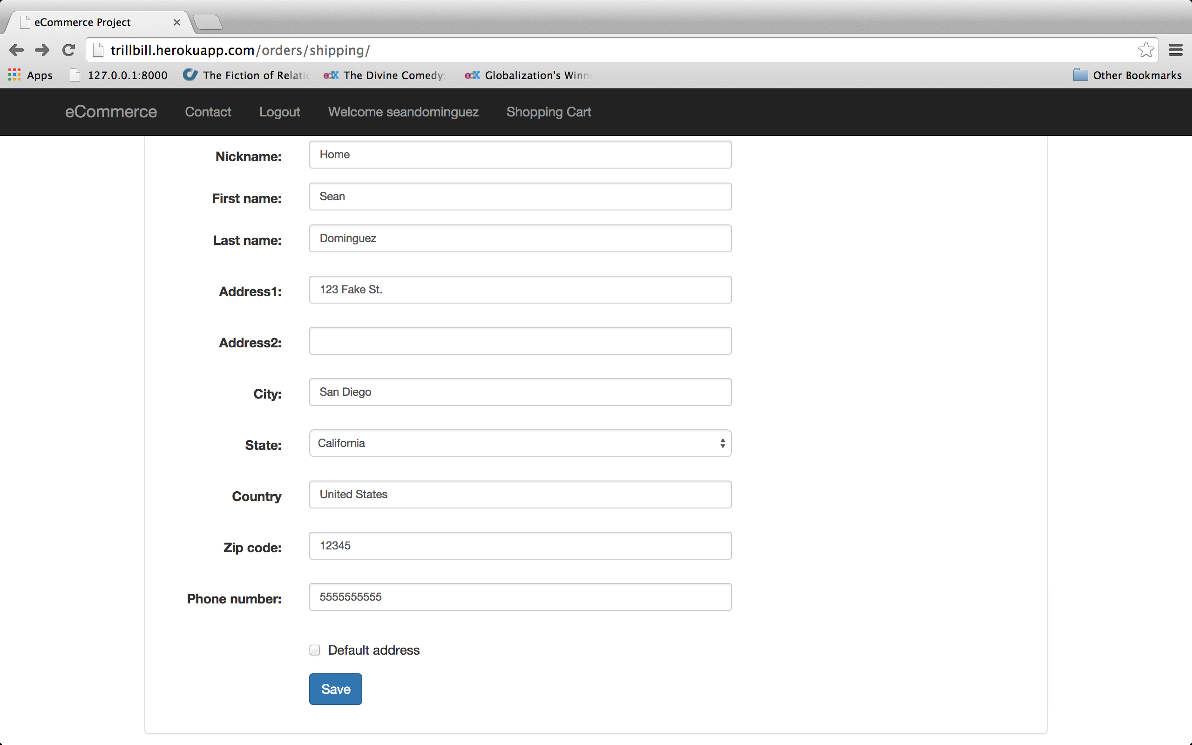Click the browser forward arrow
Image resolution: width=1192 pixels, height=745 pixels.
(x=42, y=50)
